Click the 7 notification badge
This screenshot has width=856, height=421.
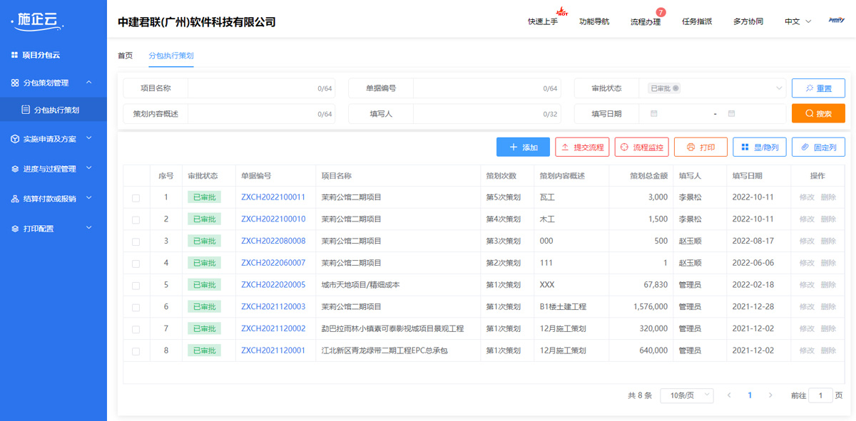coord(661,12)
